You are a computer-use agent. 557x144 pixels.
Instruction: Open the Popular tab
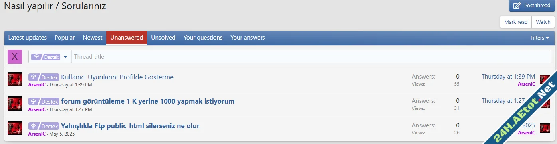[65, 38]
